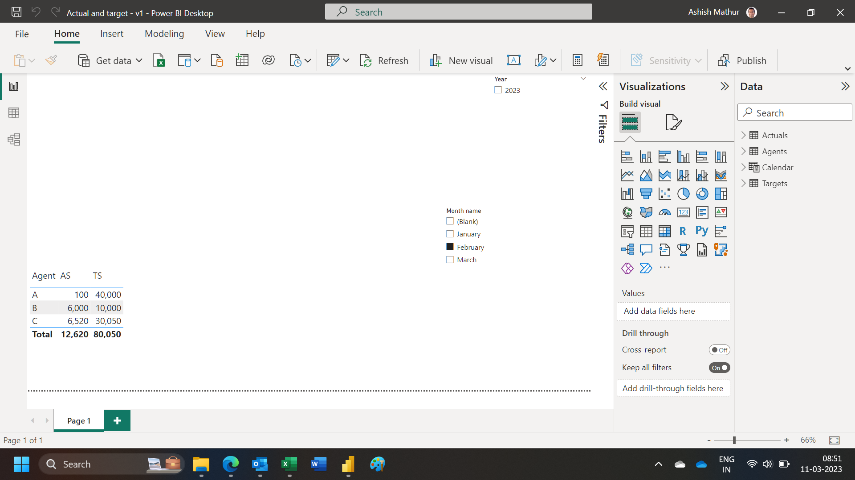Select the Funnel chart visual
Image resolution: width=855 pixels, height=480 pixels.
click(646, 194)
